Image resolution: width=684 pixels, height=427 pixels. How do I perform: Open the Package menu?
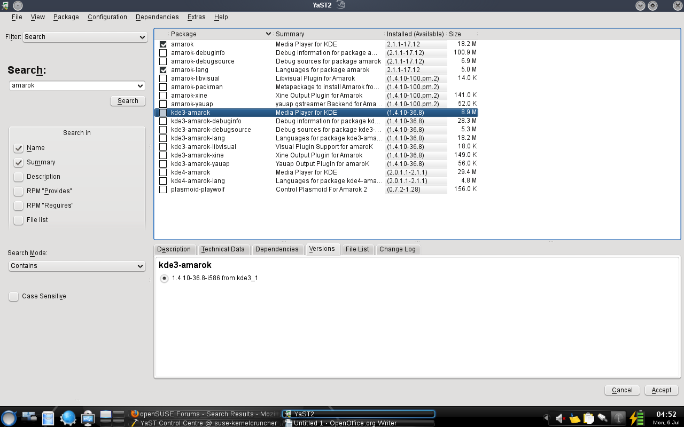66,17
